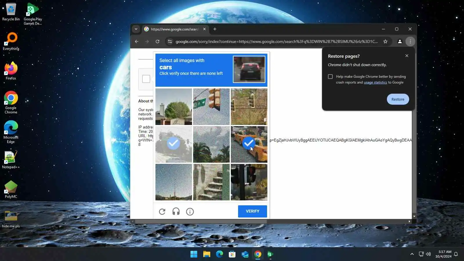Deselect the checked greyed-out tile
Screen dimensions: 464x261
tap(174, 144)
